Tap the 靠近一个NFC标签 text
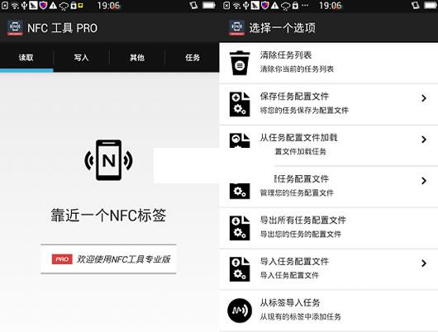438x332 pixels. [x=108, y=216]
